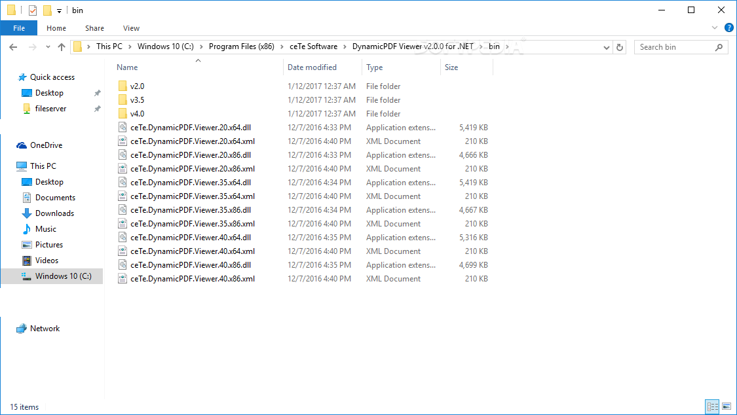This screenshot has width=737, height=415.
Task: Select ceTe.DynamicPDF.Viewer.35.x64.dll file icon
Action: (x=123, y=182)
